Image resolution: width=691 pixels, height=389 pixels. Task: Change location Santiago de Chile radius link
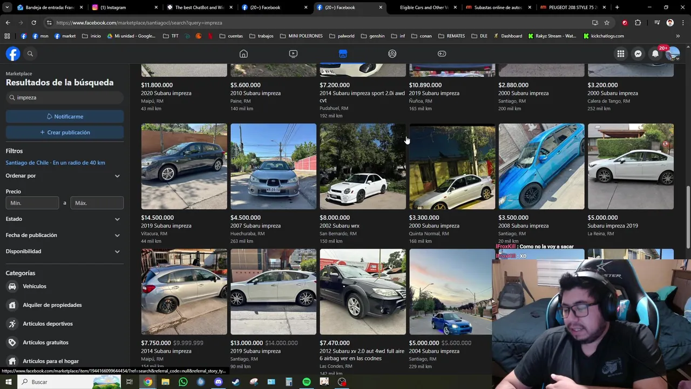click(x=55, y=163)
